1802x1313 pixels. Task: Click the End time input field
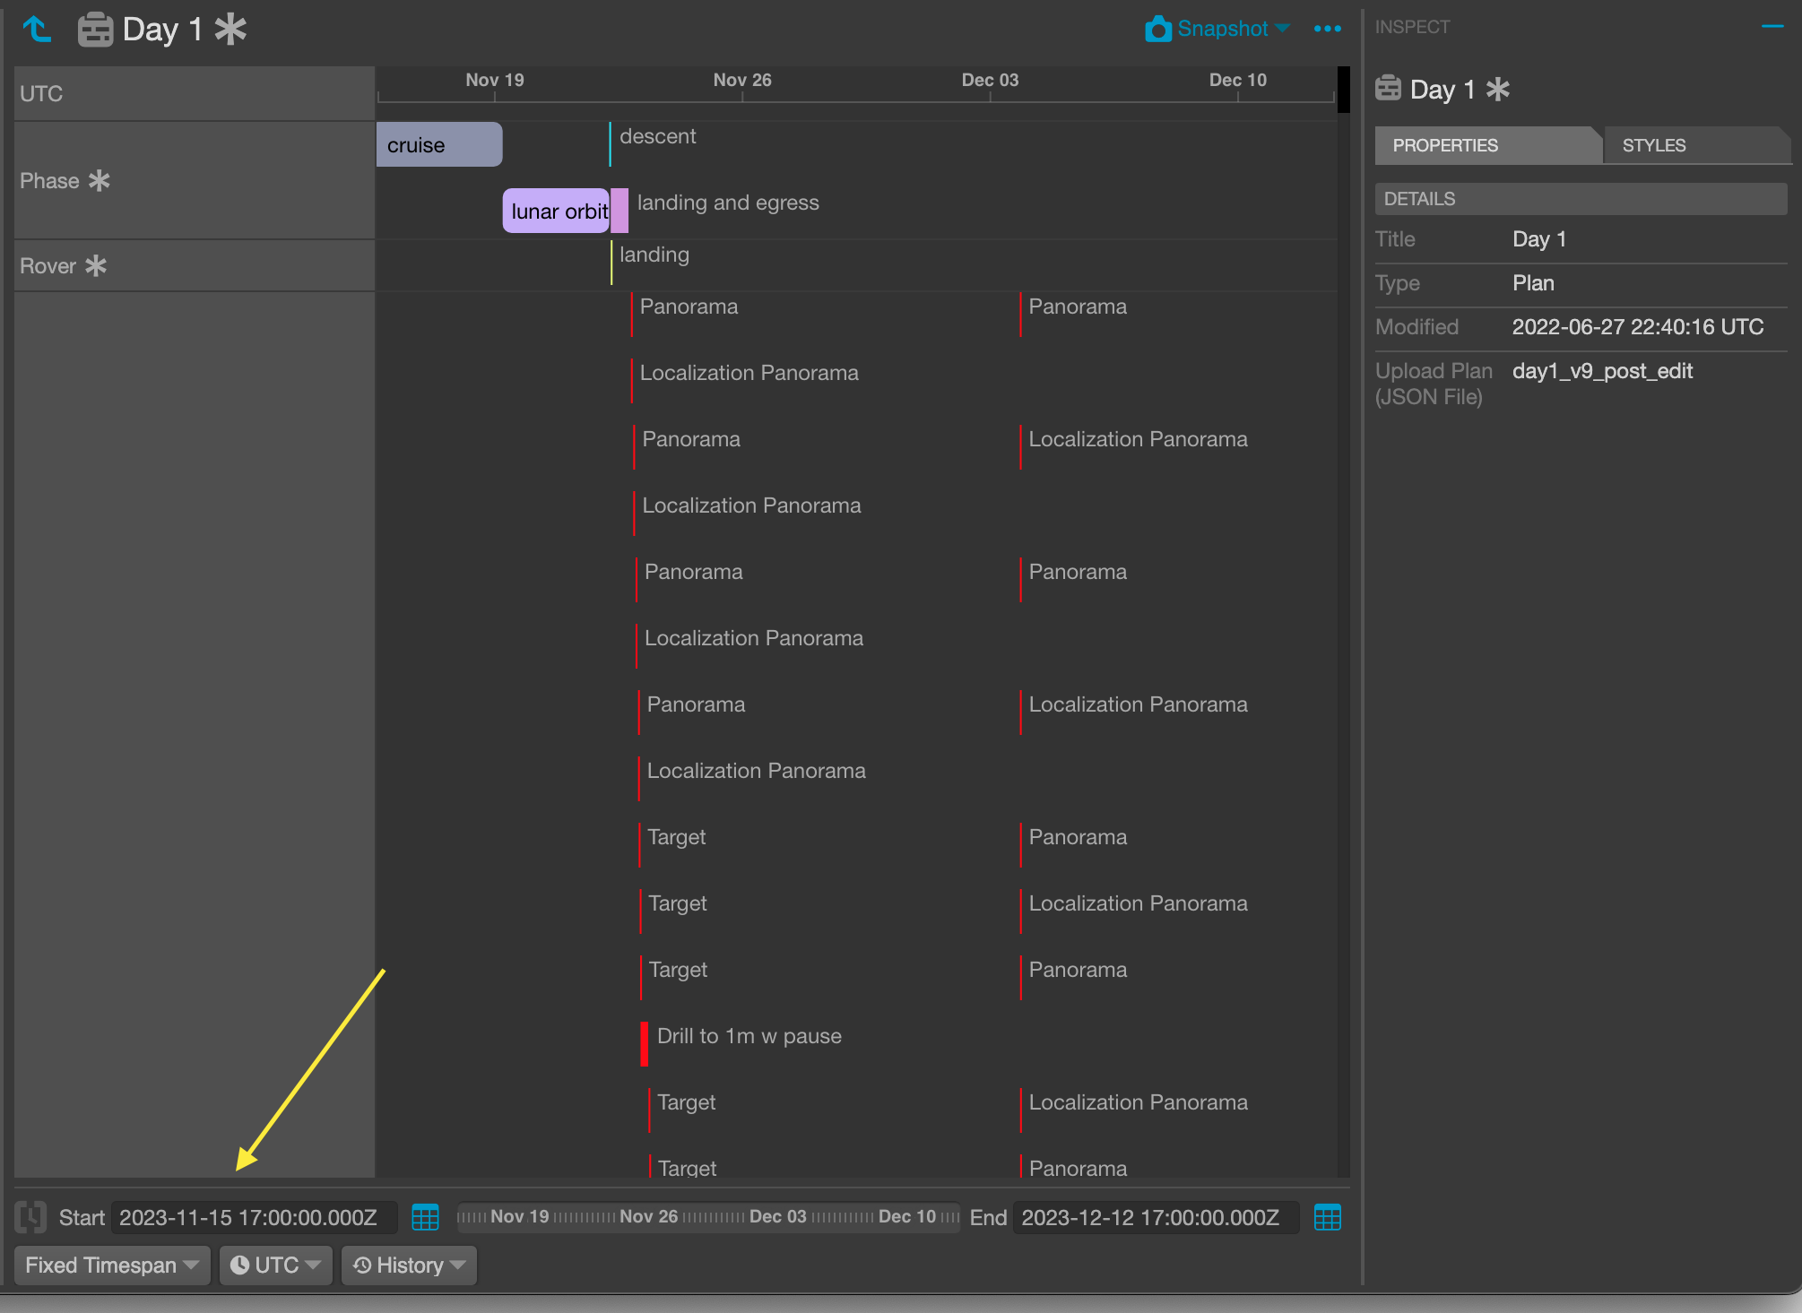click(x=1156, y=1217)
